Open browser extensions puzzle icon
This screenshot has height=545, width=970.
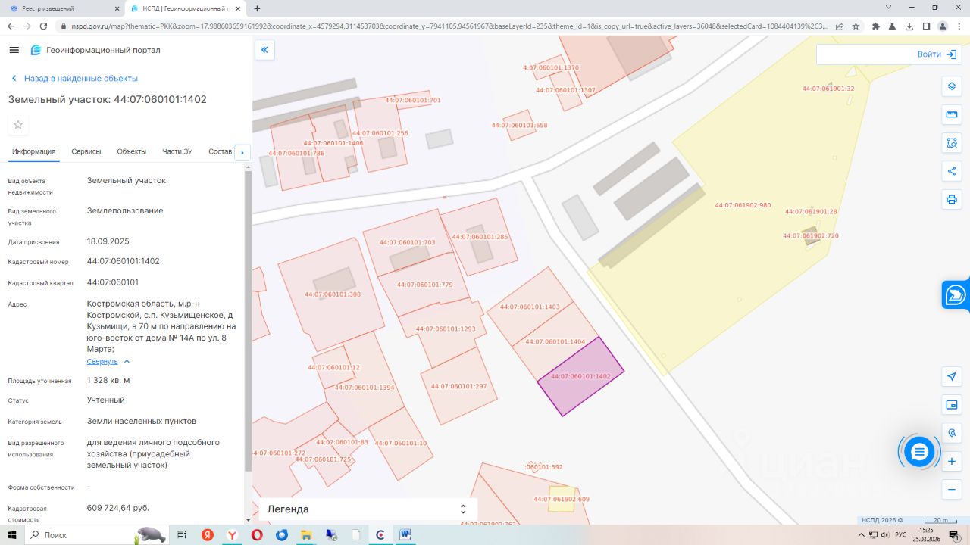point(876,26)
